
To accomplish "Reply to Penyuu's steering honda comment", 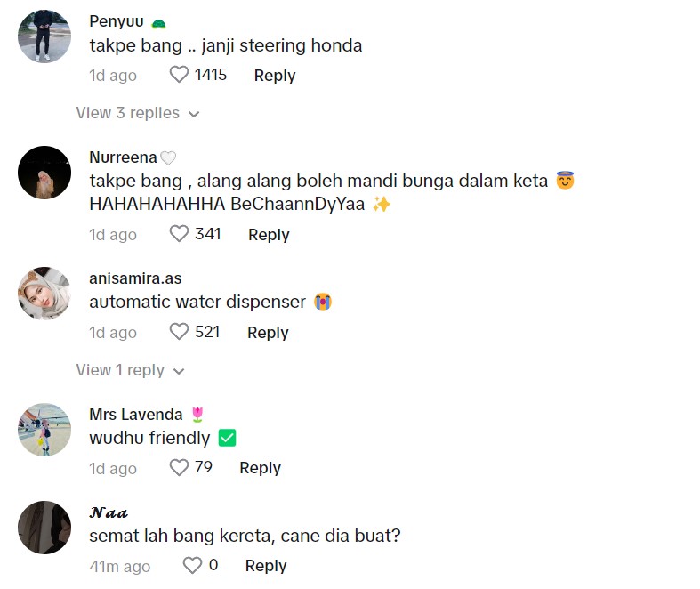I will [274, 76].
